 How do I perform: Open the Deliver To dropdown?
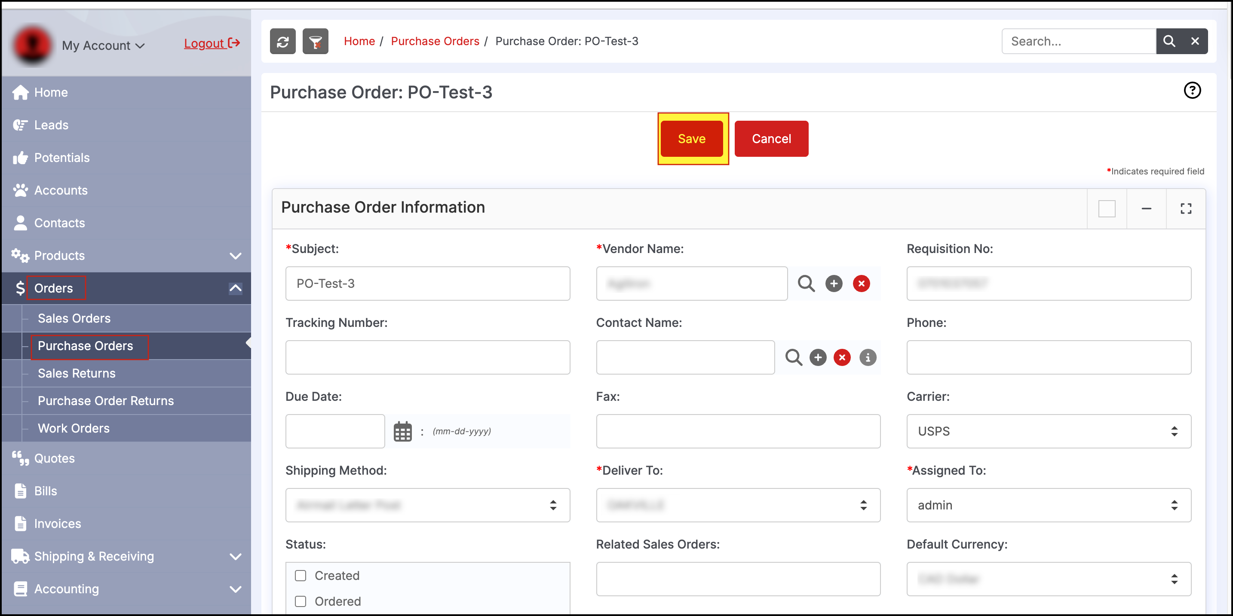[x=738, y=505]
